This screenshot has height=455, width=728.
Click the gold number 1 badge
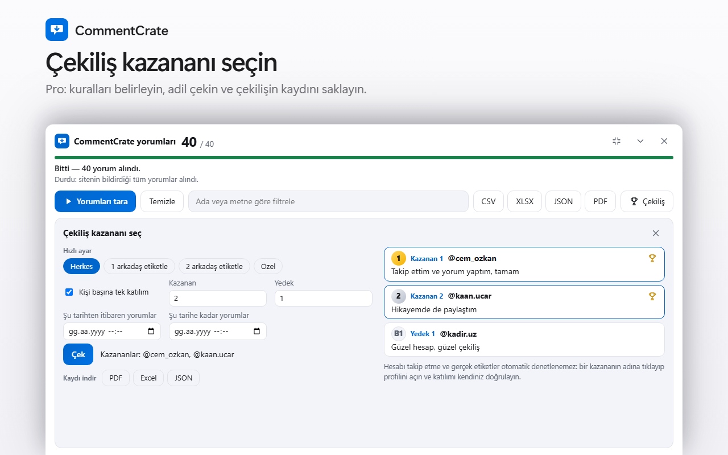(x=399, y=258)
